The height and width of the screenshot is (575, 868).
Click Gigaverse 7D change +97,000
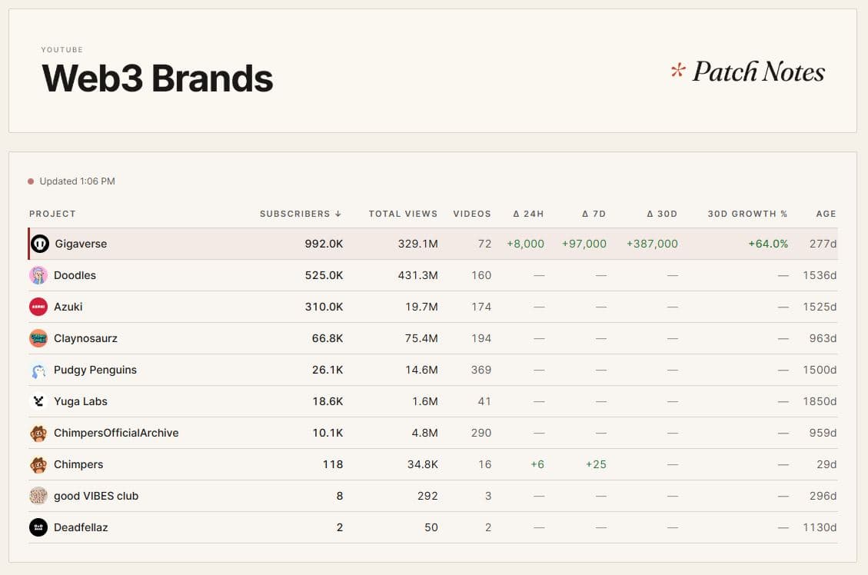(584, 244)
